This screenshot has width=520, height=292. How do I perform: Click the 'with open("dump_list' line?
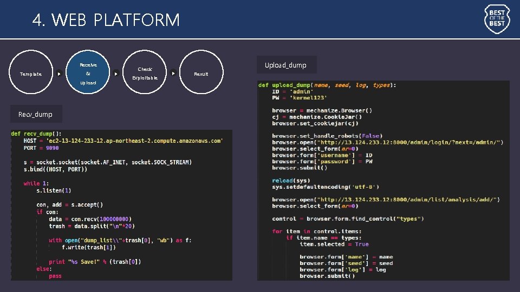[120, 240]
